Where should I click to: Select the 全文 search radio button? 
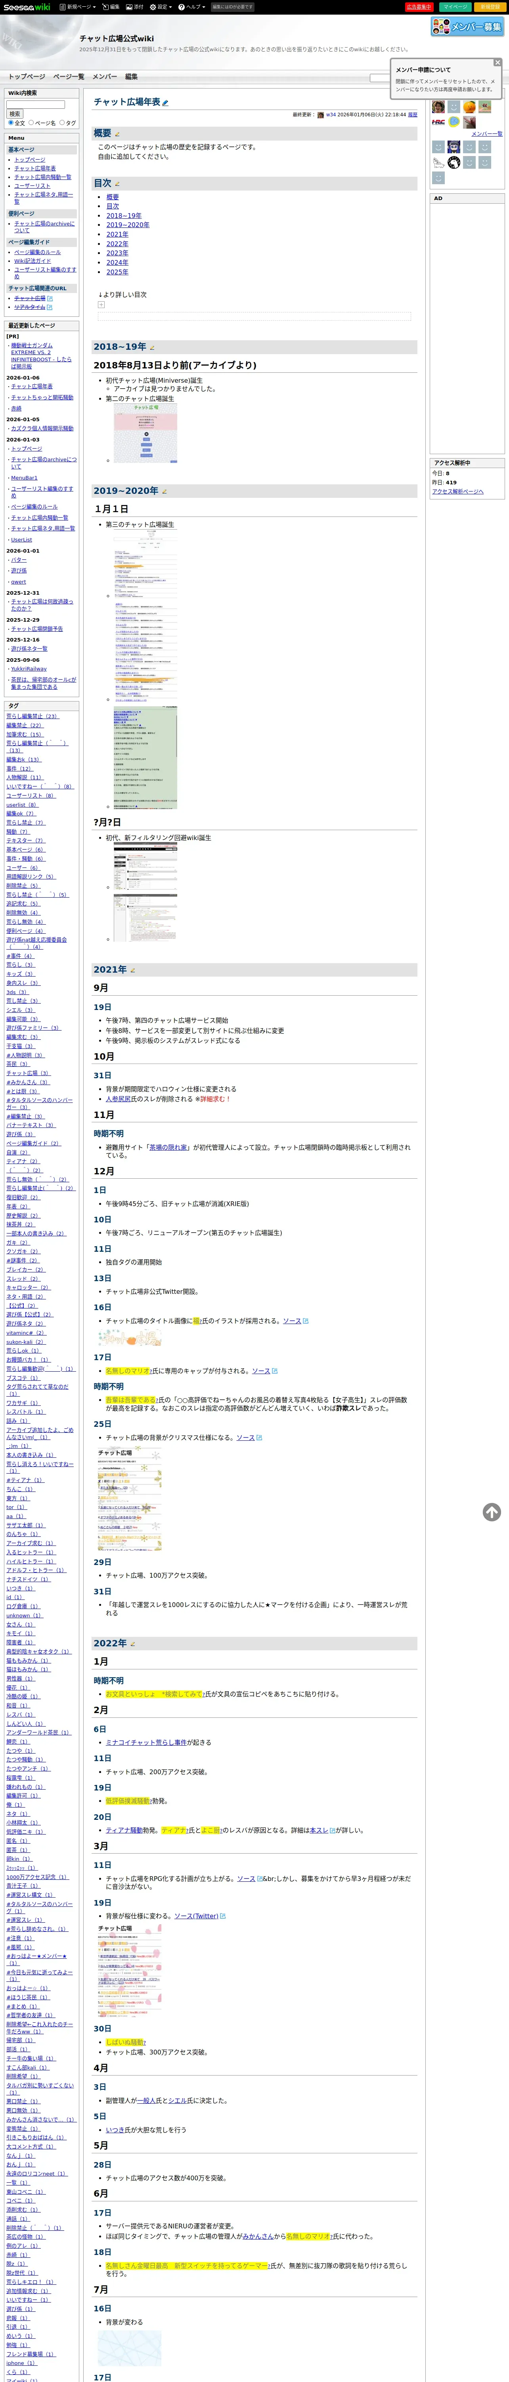pyautogui.click(x=11, y=123)
